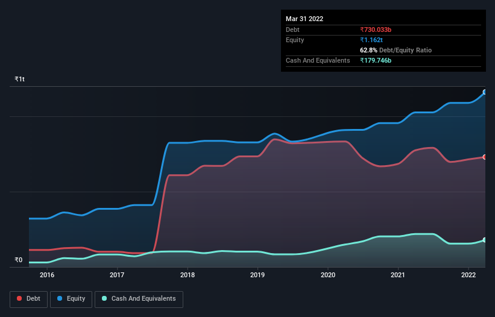Click the ₹1.162t equity value
495x317 pixels.
coord(371,40)
